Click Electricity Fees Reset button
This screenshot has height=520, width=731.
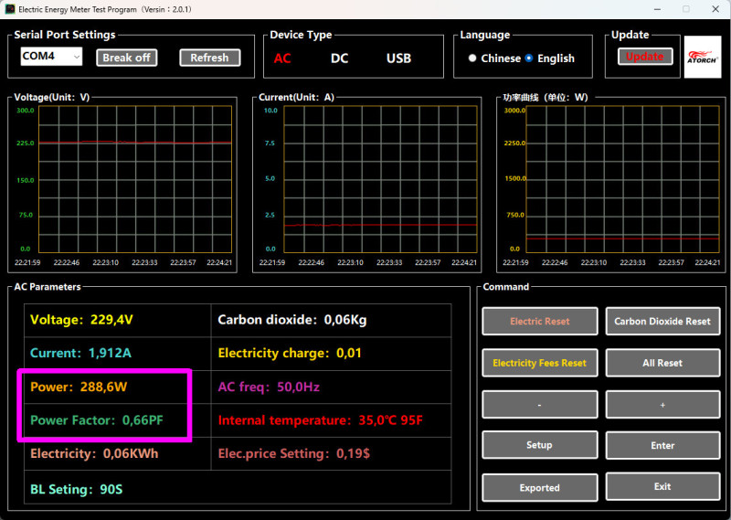(x=539, y=363)
